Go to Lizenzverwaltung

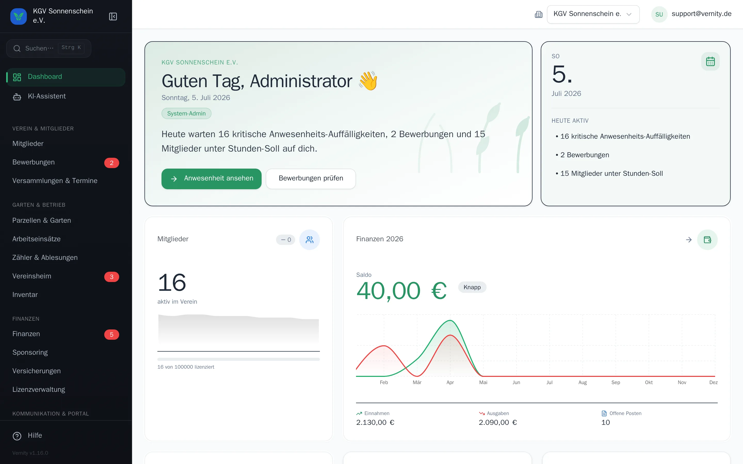tap(66, 390)
